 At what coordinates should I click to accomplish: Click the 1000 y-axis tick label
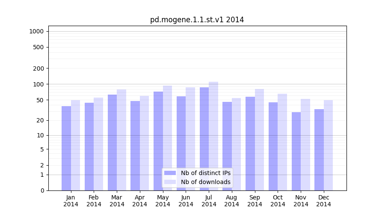tap(36, 31)
